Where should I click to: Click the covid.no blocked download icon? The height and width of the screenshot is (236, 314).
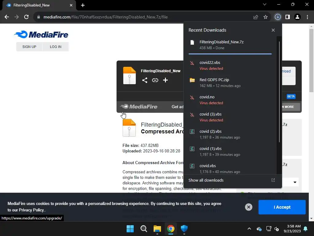[192, 97]
